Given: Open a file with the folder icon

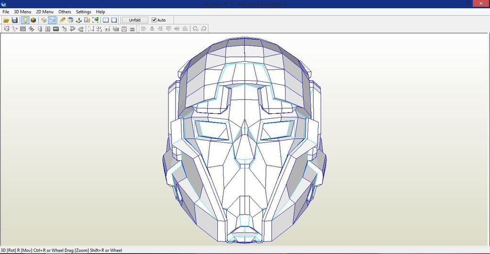Looking at the screenshot, I should 6,20.
